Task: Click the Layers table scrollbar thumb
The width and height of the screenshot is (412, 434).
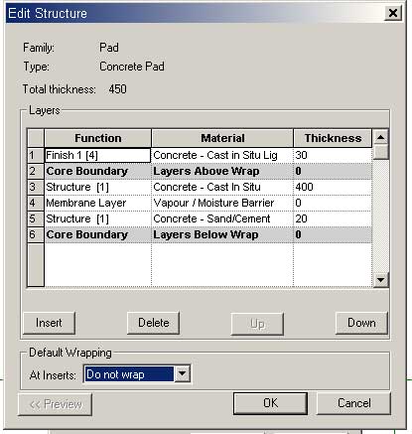Action: (380, 152)
